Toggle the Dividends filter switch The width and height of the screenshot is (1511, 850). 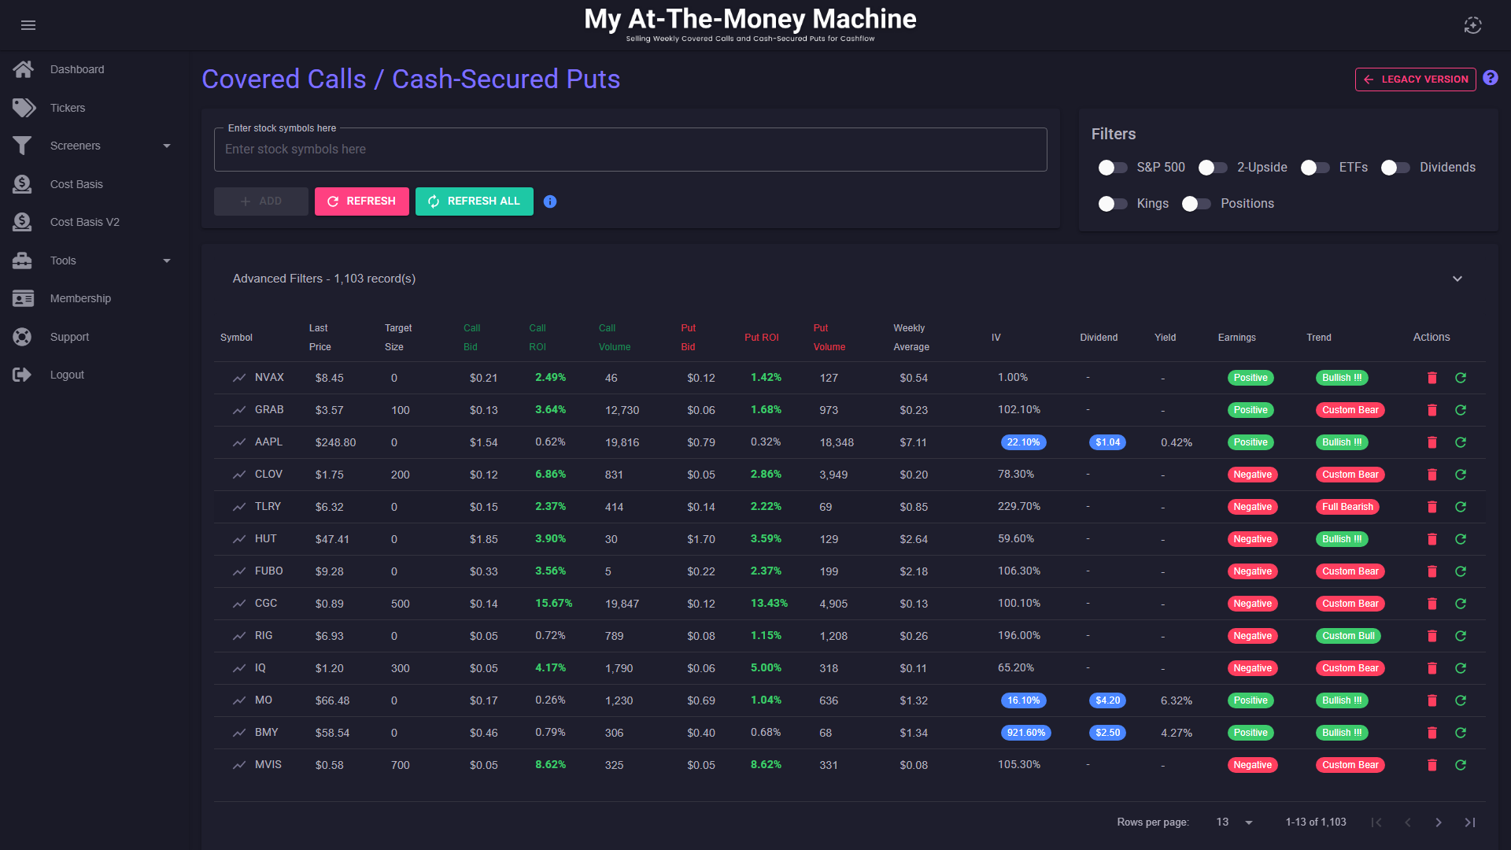1395,168
